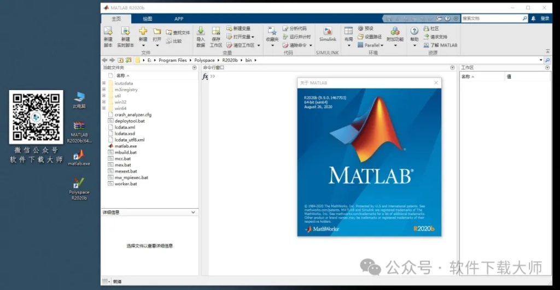Open the Open (打开) dropdown menu

coord(157,46)
